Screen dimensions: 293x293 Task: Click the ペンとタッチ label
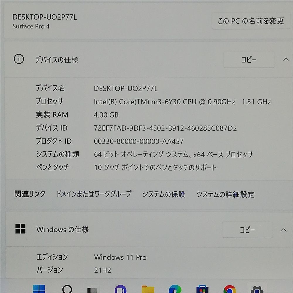(x=52, y=167)
